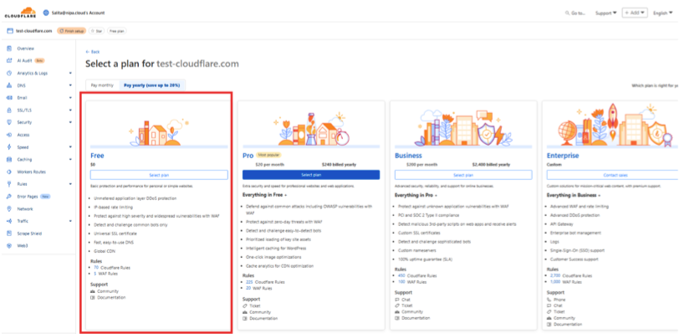Click Select plan under Pro

pos(311,175)
